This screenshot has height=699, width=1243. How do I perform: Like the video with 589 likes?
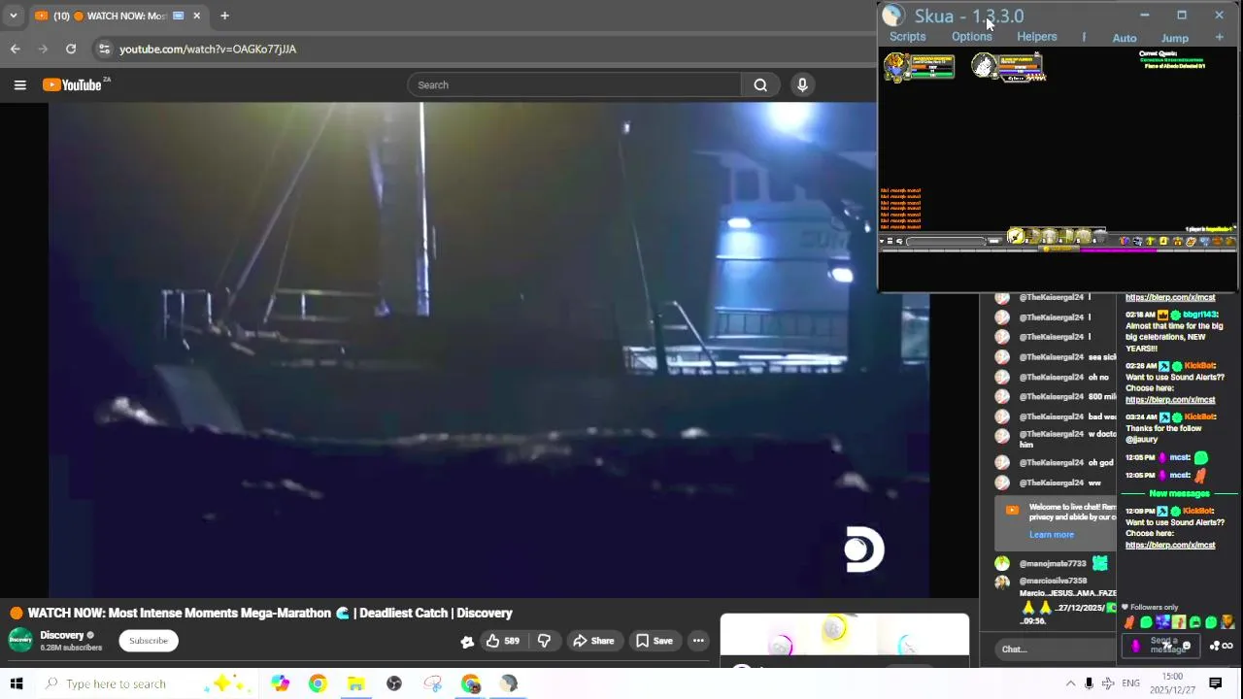(x=503, y=641)
